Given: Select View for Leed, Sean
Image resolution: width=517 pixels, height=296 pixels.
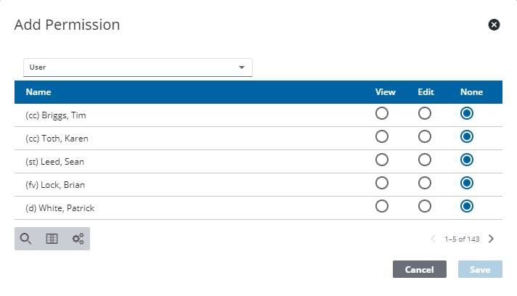Looking at the screenshot, I should pyautogui.click(x=382, y=160).
